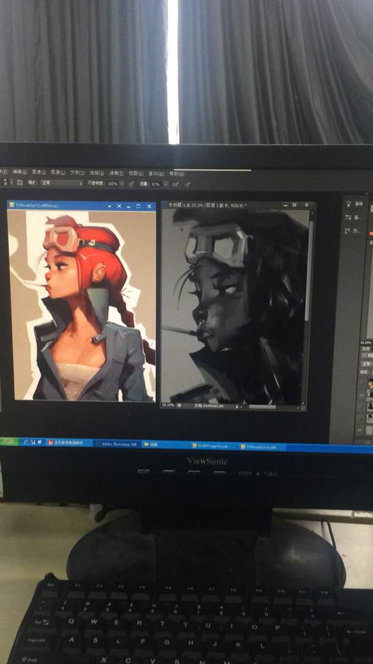Open the title-bar dropdown arrow of reference image window
Screen dimensions: 373x664
109,206
